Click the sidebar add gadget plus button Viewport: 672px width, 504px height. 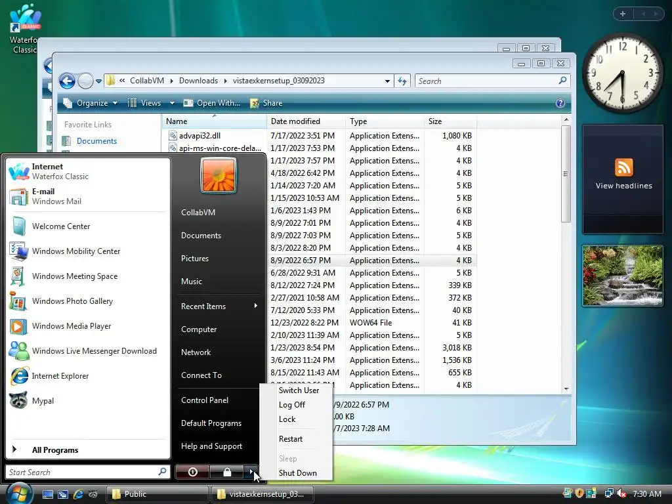623,14
